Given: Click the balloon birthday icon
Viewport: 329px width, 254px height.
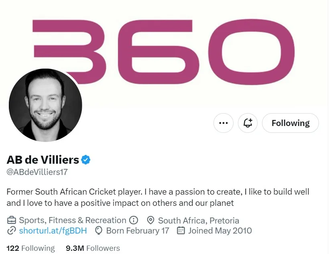Looking at the screenshot, I should (99, 231).
